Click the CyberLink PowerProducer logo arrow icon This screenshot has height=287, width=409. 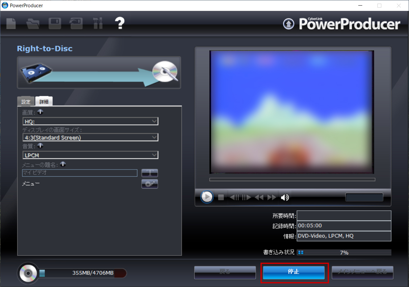tap(288, 24)
